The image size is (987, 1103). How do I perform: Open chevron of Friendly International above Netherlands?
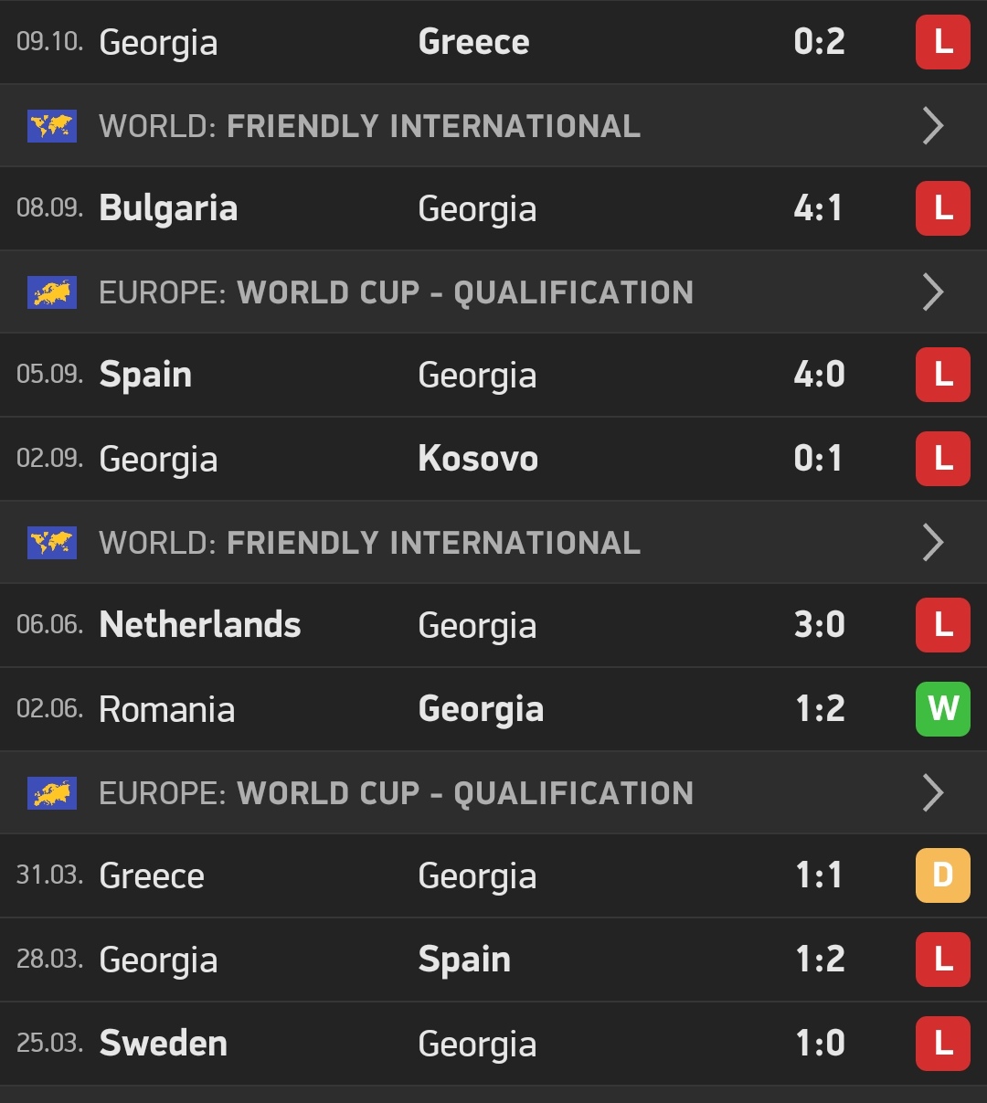932,543
